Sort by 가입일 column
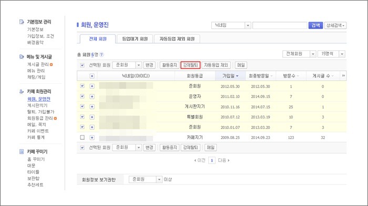The width and height of the screenshot is (368, 206). pyautogui.click(x=230, y=76)
